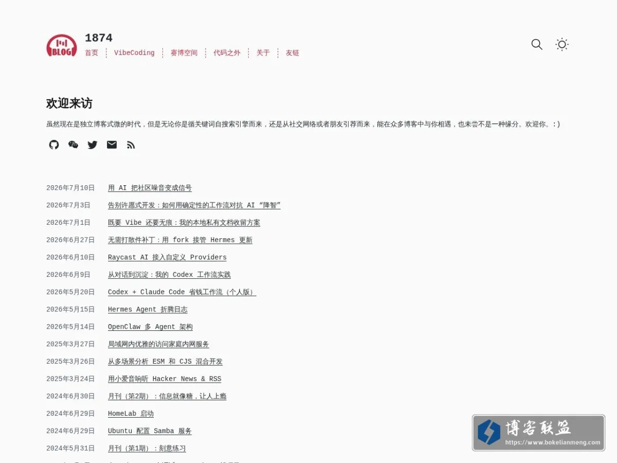617x463 pixels.
Task: Open post 月刊（第2期）信息就像糖
Action: [167, 396]
